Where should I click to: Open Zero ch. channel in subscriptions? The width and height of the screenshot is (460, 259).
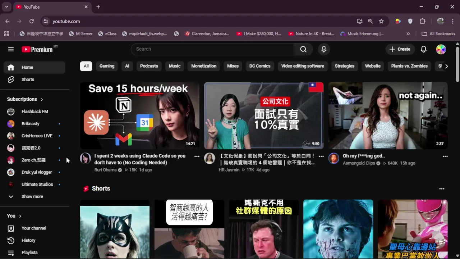tap(34, 160)
